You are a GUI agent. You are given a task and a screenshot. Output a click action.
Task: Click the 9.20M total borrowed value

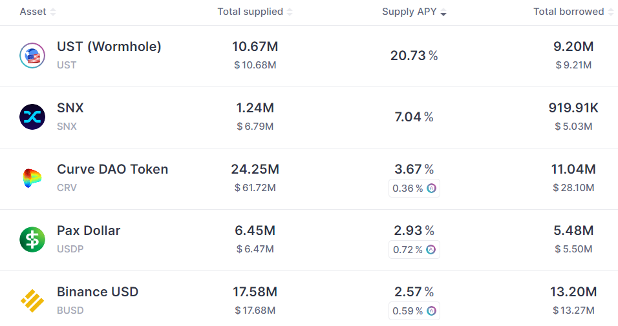tap(573, 46)
